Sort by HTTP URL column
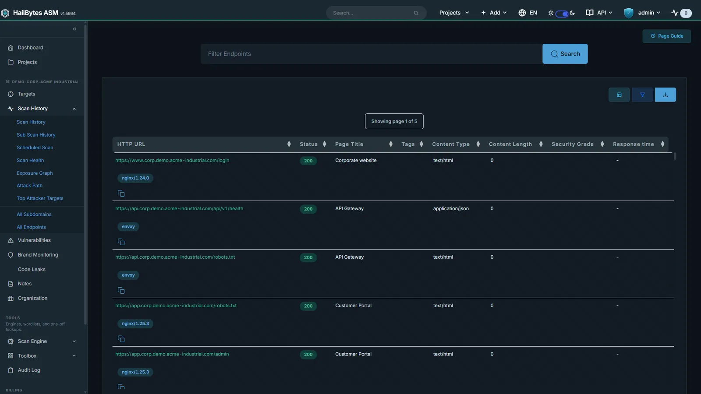701x394 pixels. pyautogui.click(x=289, y=144)
